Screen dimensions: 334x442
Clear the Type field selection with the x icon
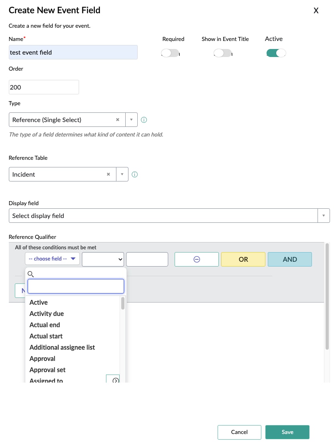(117, 120)
